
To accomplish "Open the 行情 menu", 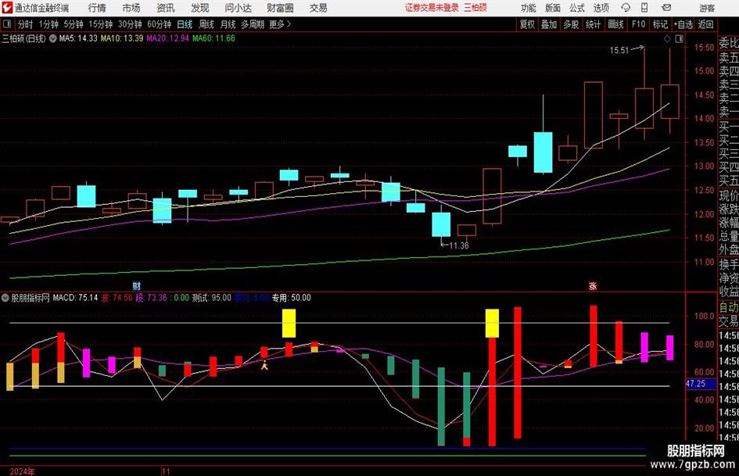I will (97, 8).
